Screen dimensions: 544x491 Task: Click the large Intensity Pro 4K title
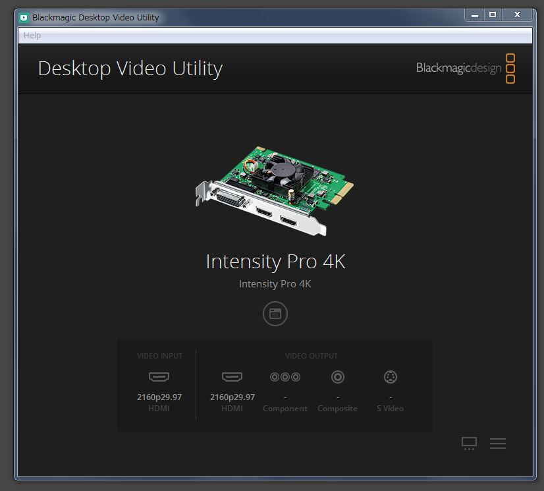(276, 262)
